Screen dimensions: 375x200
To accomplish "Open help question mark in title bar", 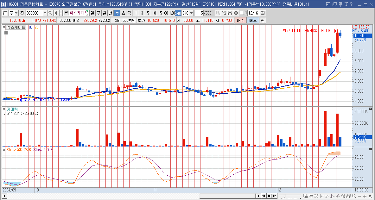I will (351, 4).
